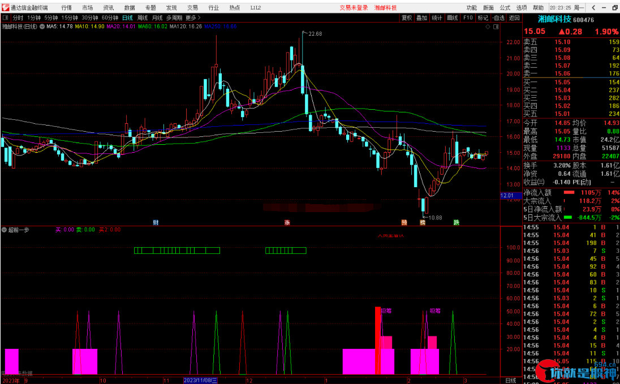Open the 多周期 multi-period view
This screenshot has width=620, height=384.
174,18
